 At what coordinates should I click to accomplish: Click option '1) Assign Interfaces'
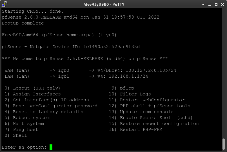pyautogui.click(x=33, y=94)
